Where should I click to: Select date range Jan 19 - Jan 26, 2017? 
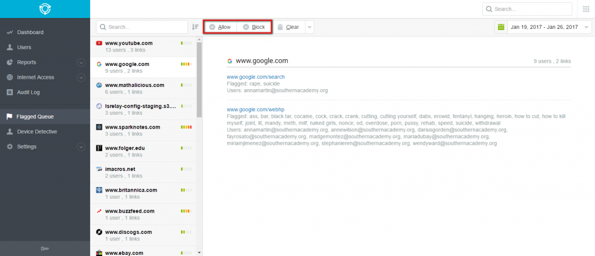pyautogui.click(x=544, y=27)
